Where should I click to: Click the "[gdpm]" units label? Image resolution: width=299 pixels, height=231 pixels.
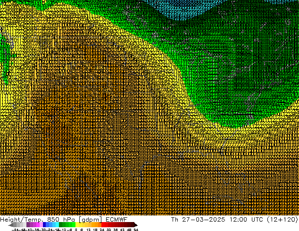[x=91, y=220]
